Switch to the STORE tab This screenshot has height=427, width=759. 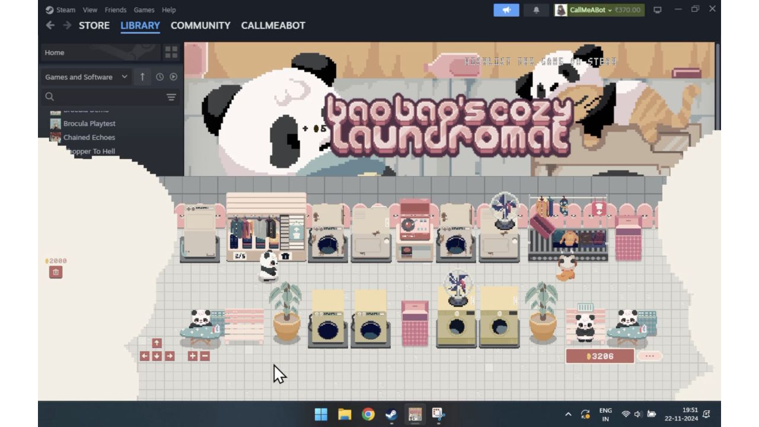(x=94, y=26)
